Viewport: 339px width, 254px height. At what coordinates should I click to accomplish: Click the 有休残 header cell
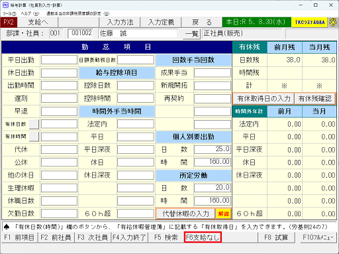click(x=250, y=47)
